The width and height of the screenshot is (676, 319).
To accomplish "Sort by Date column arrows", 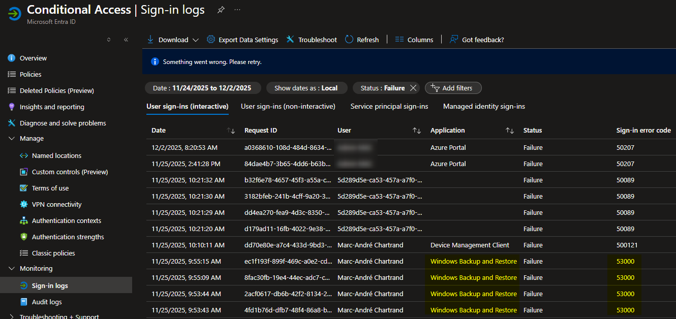I will coord(231,131).
